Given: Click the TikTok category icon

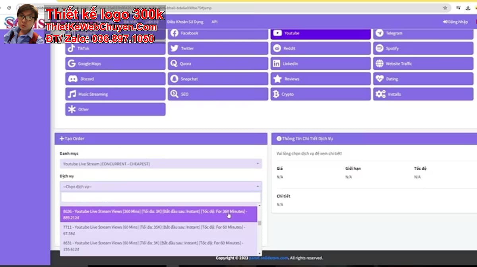Looking at the screenshot, I should (x=72, y=48).
